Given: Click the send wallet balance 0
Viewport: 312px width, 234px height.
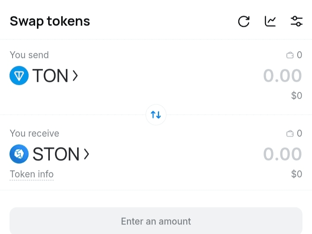Looking at the screenshot, I should click(299, 55).
